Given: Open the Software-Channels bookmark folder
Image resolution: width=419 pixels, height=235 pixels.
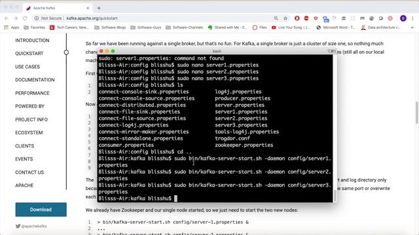Looking at the screenshot, I should tap(184, 27).
